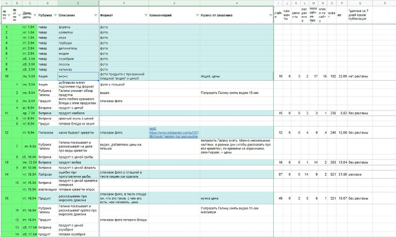
Task: Select the cell containing скумбрия in the Описание column
Action: pyautogui.click(x=78, y=59)
